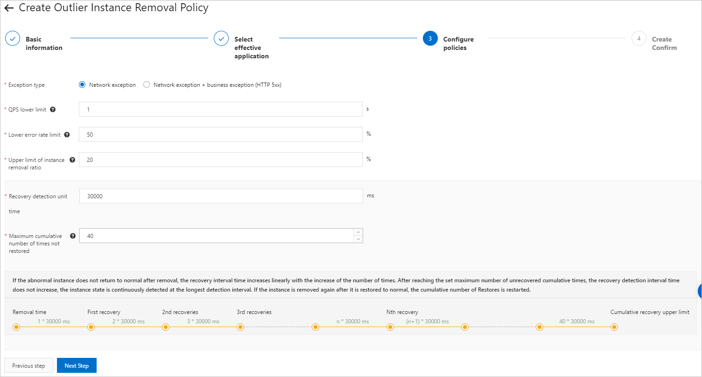Viewport: 702px width, 377px height.
Task: Open help icon for instance removal ratio
Action: click(72, 160)
